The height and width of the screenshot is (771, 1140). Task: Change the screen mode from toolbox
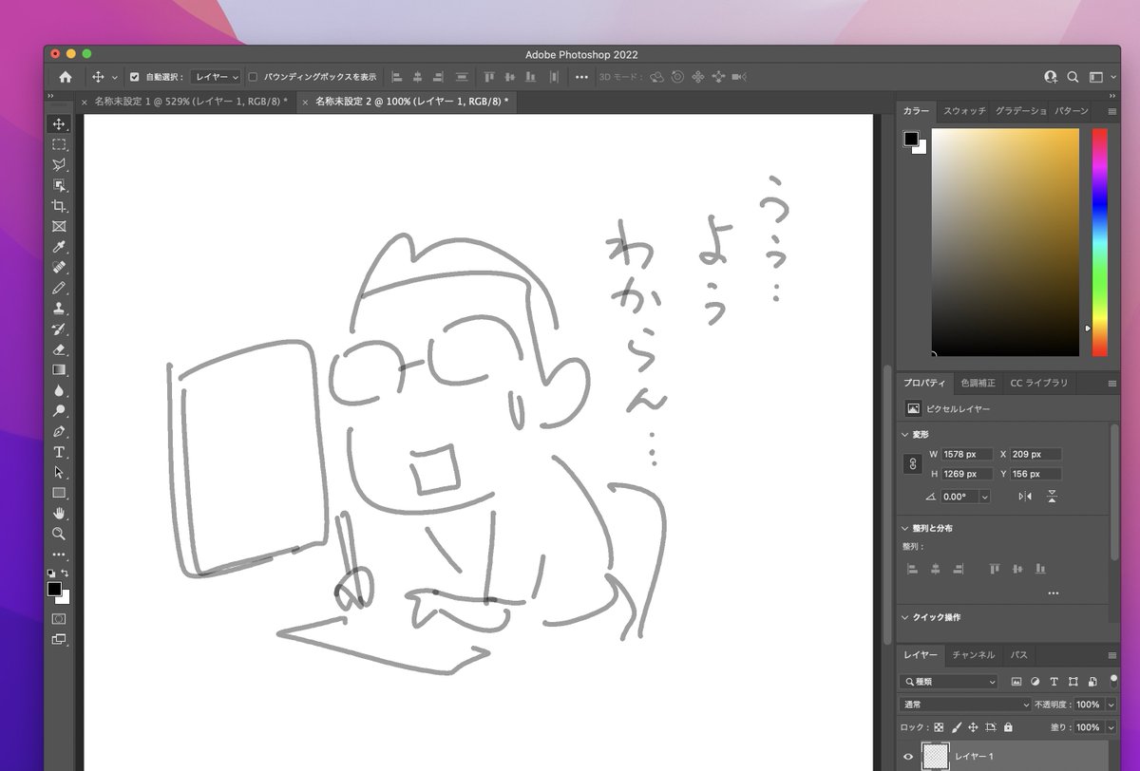coord(59,639)
